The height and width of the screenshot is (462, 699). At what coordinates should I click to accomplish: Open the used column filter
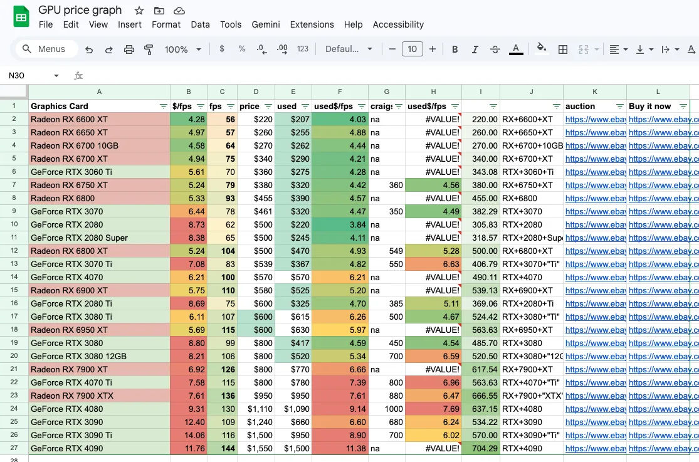coord(305,106)
